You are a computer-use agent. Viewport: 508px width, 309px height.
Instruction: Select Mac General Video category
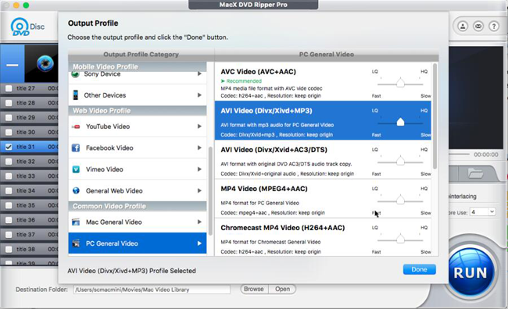coord(138,222)
